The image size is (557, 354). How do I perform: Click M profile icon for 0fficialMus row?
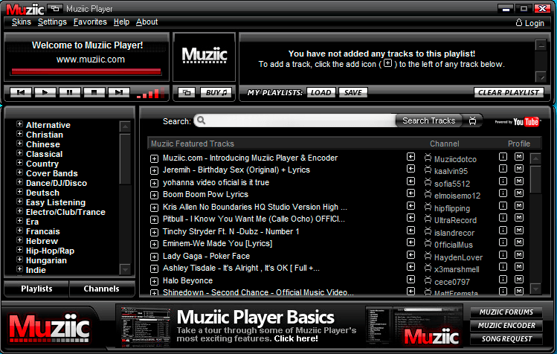pyautogui.click(x=519, y=242)
